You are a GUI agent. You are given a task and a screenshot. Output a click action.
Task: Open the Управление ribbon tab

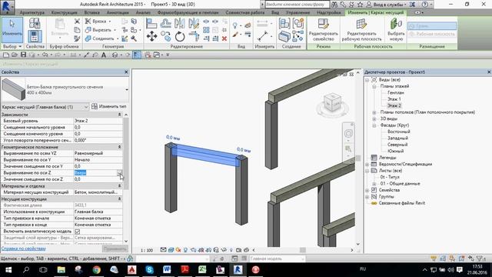298,12
